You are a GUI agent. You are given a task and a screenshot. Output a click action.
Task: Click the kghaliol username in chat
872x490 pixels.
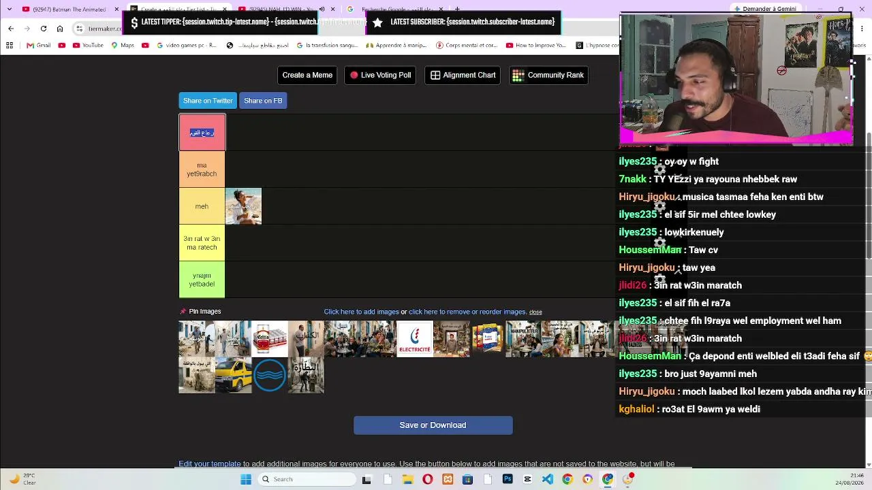(x=636, y=409)
